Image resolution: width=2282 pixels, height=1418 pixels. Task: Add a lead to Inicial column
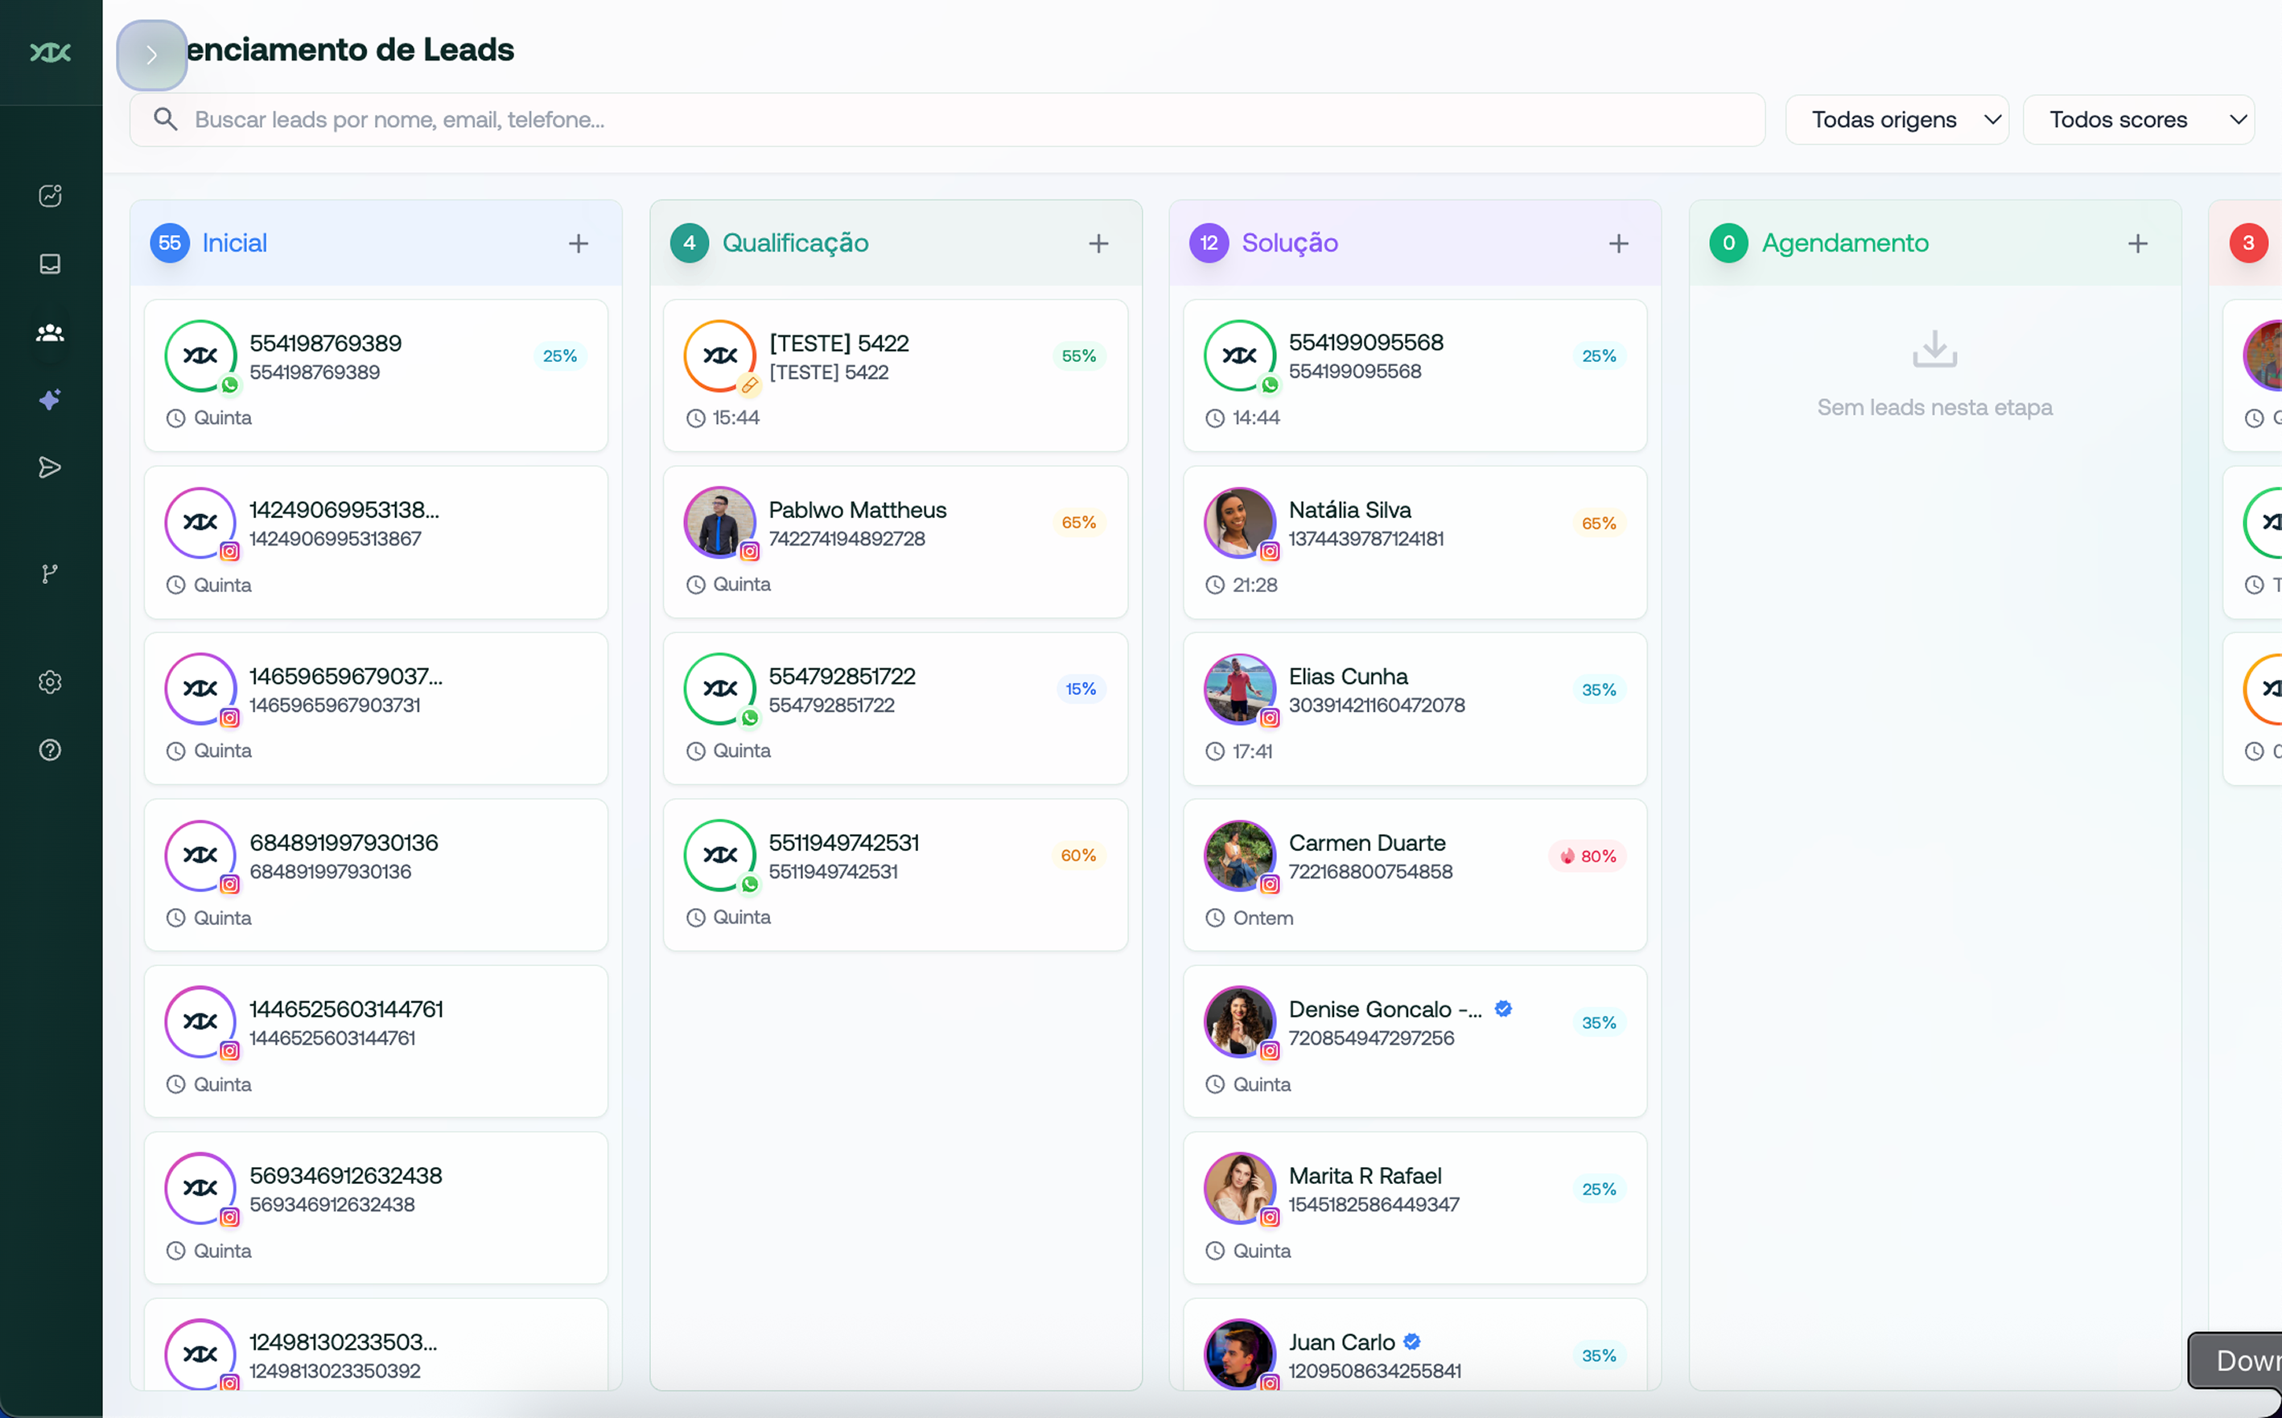[578, 244]
